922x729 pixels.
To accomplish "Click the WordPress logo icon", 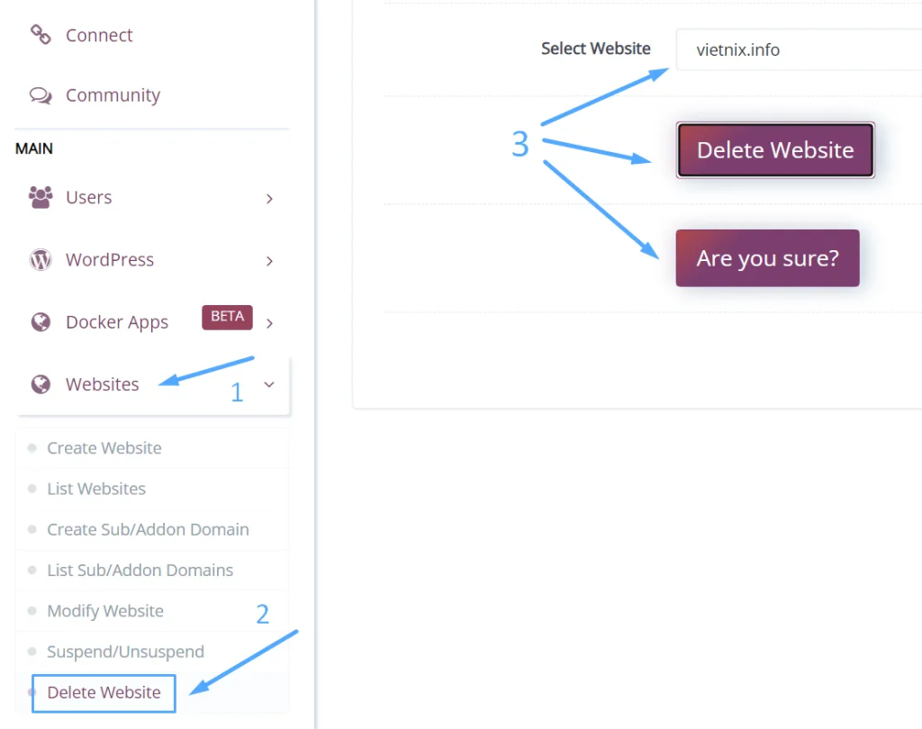I will (x=41, y=260).
